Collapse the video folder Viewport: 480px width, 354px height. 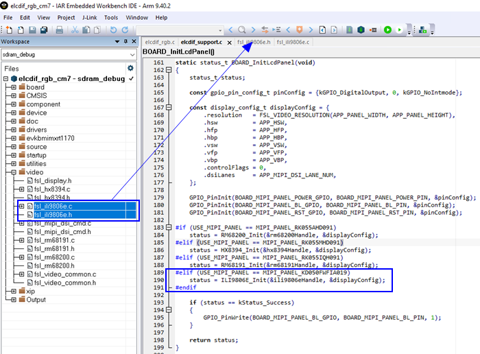pos(14,172)
